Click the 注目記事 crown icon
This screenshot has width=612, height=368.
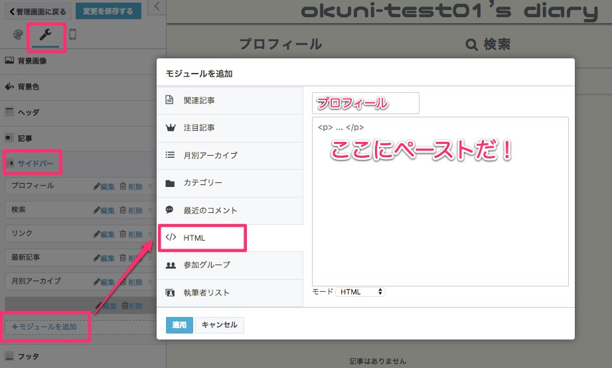click(170, 127)
